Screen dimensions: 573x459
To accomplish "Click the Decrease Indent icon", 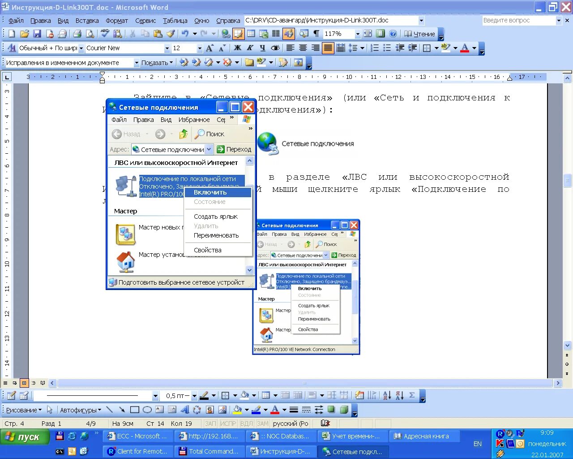I will point(400,48).
